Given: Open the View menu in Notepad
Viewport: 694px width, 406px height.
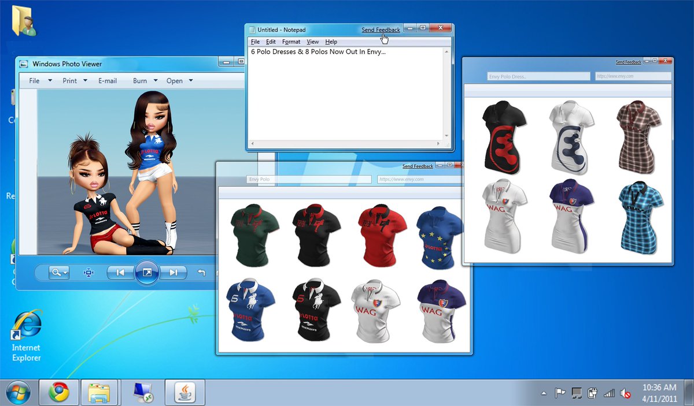Looking at the screenshot, I should coord(312,42).
